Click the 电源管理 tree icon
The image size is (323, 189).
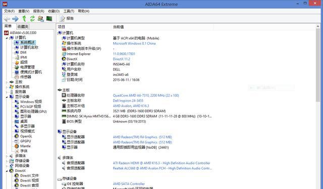(17, 67)
